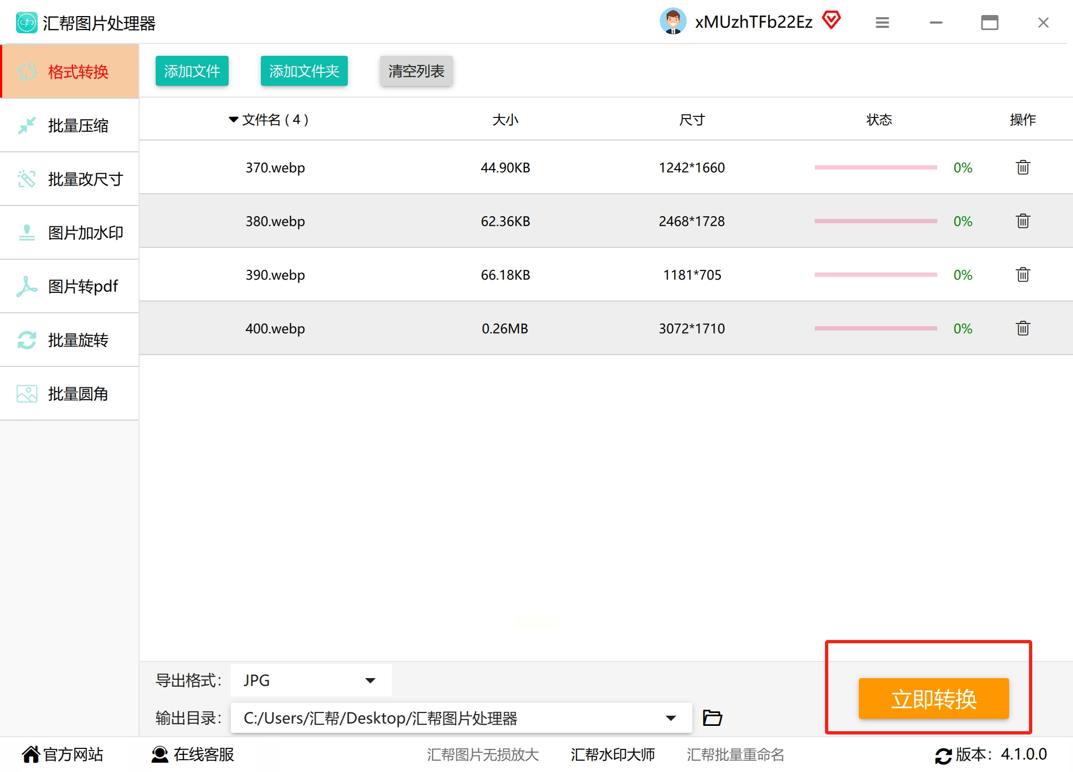
Task: Expand the output directory path dropdown
Action: coord(670,718)
